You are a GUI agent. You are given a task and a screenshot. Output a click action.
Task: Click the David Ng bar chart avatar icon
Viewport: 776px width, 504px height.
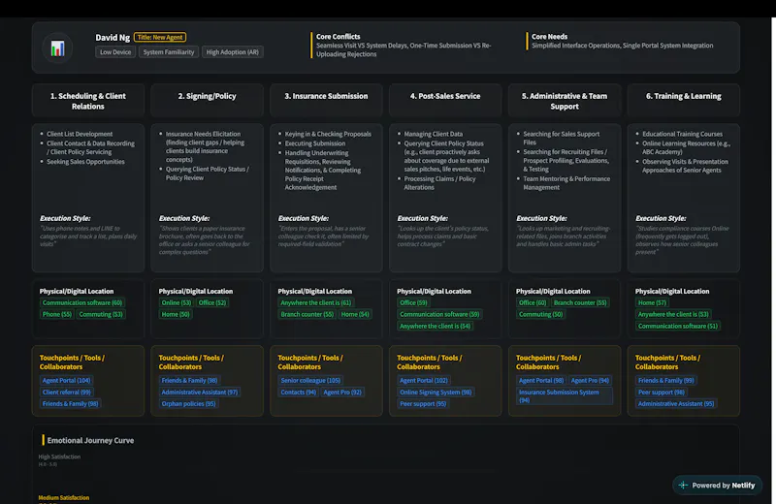click(58, 47)
